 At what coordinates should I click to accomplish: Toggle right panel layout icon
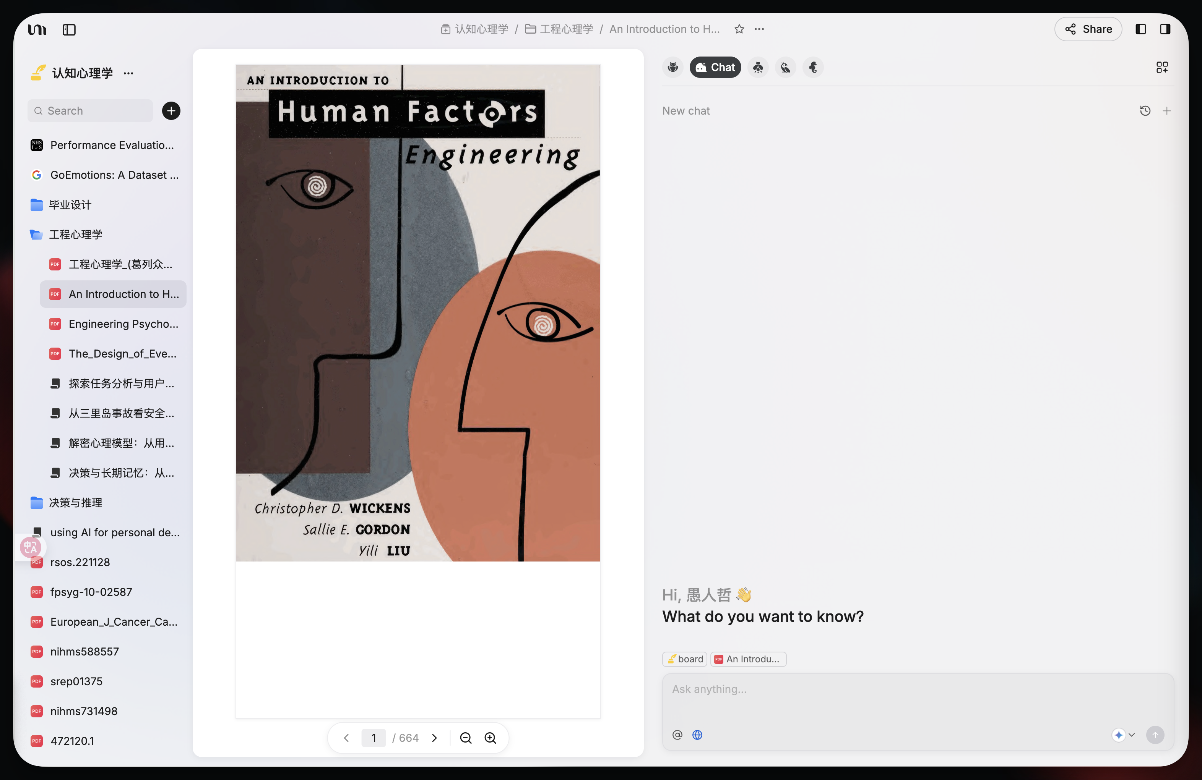click(1165, 29)
